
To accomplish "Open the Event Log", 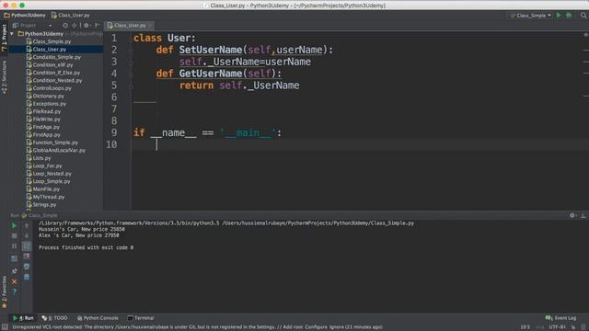I will pyautogui.click(x=560, y=318).
